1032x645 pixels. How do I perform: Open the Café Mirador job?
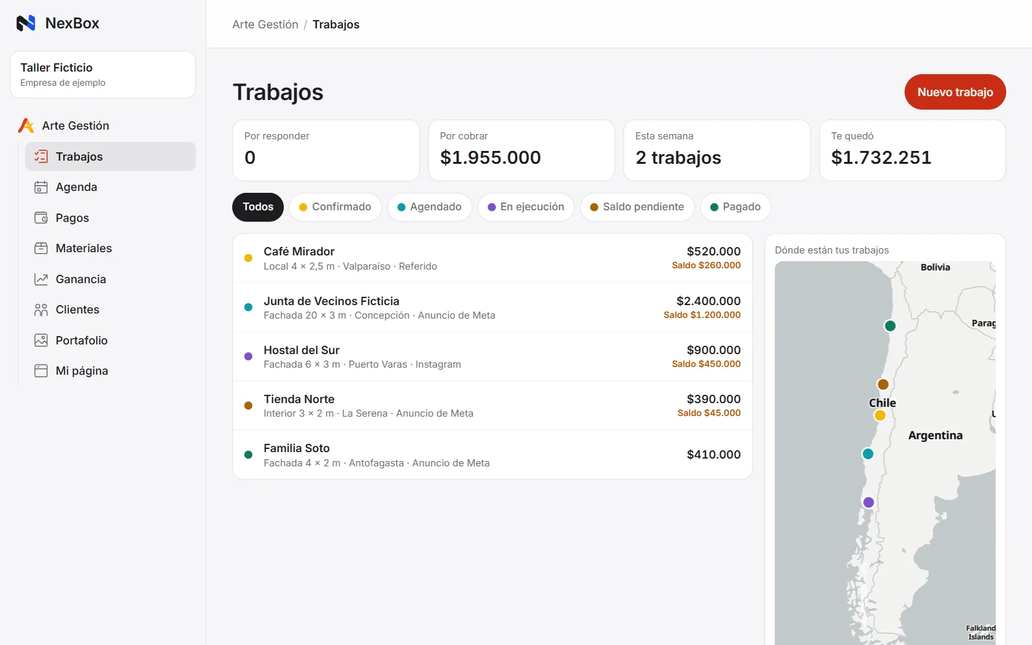pos(493,259)
